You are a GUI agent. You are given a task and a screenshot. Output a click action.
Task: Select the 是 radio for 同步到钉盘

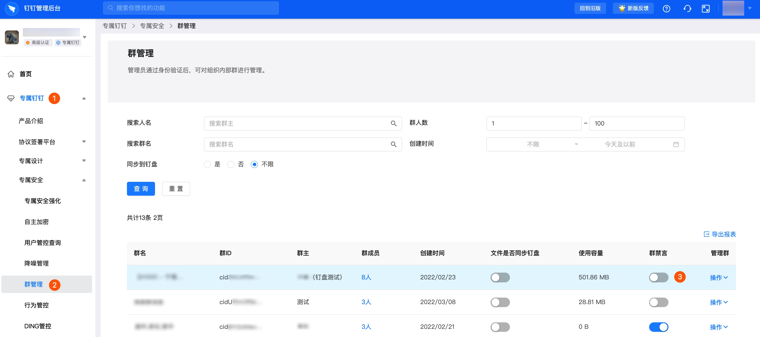click(207, 164)
